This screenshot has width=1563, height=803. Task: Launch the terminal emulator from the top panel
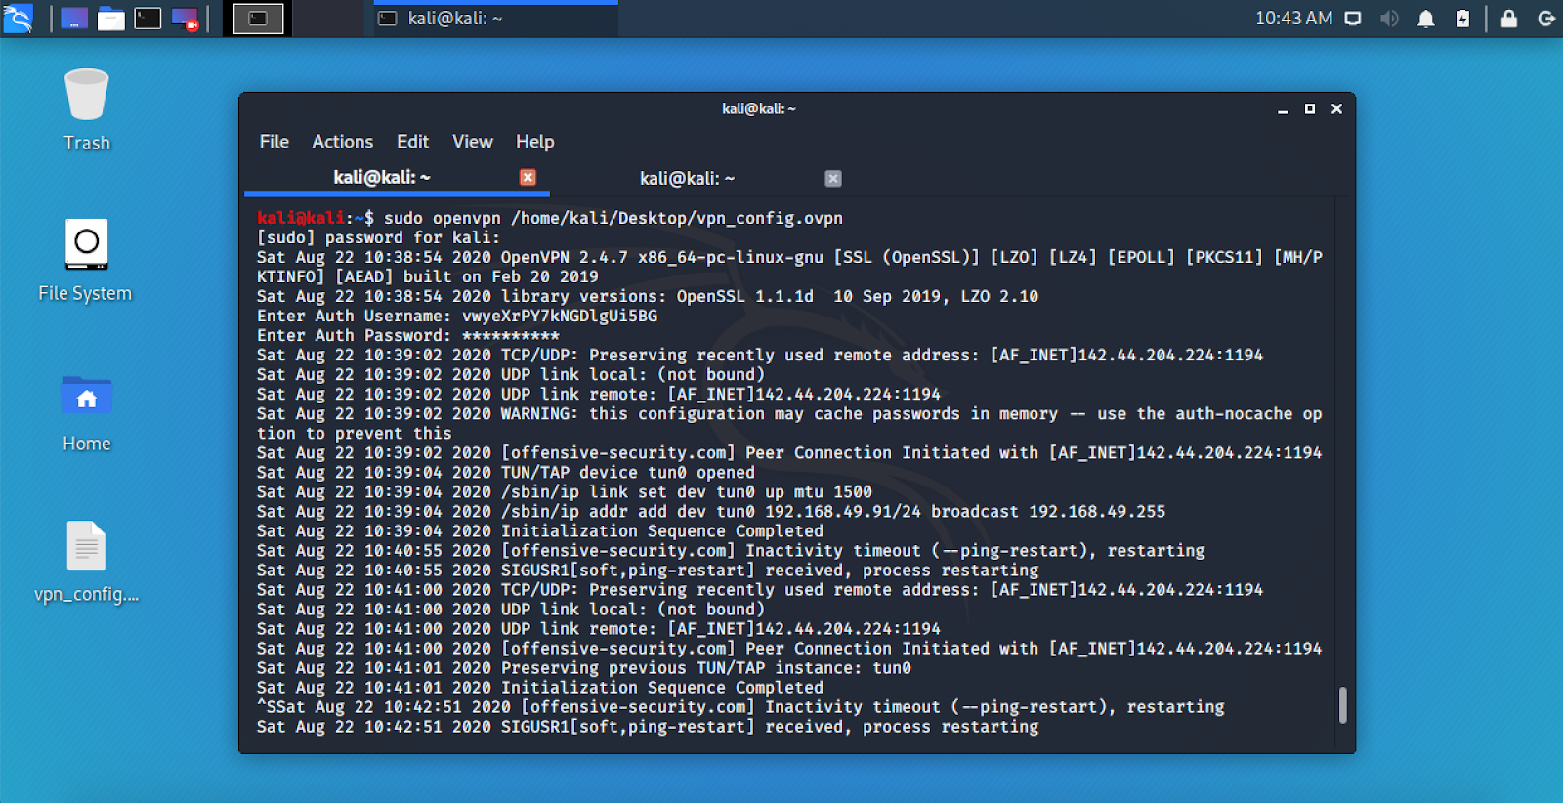coord(148,18)
